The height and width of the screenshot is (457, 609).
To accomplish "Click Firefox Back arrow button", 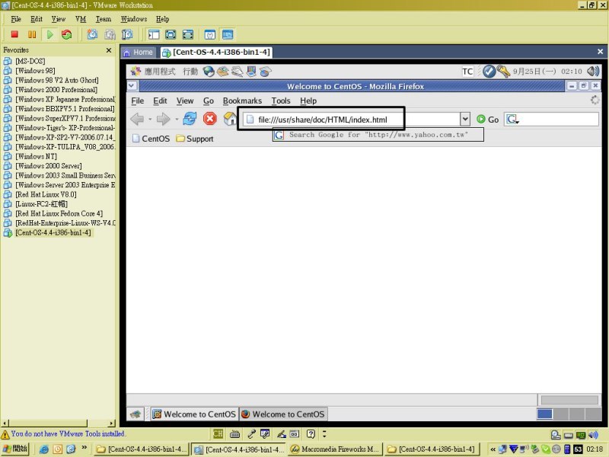I will (x=137, y=119).
